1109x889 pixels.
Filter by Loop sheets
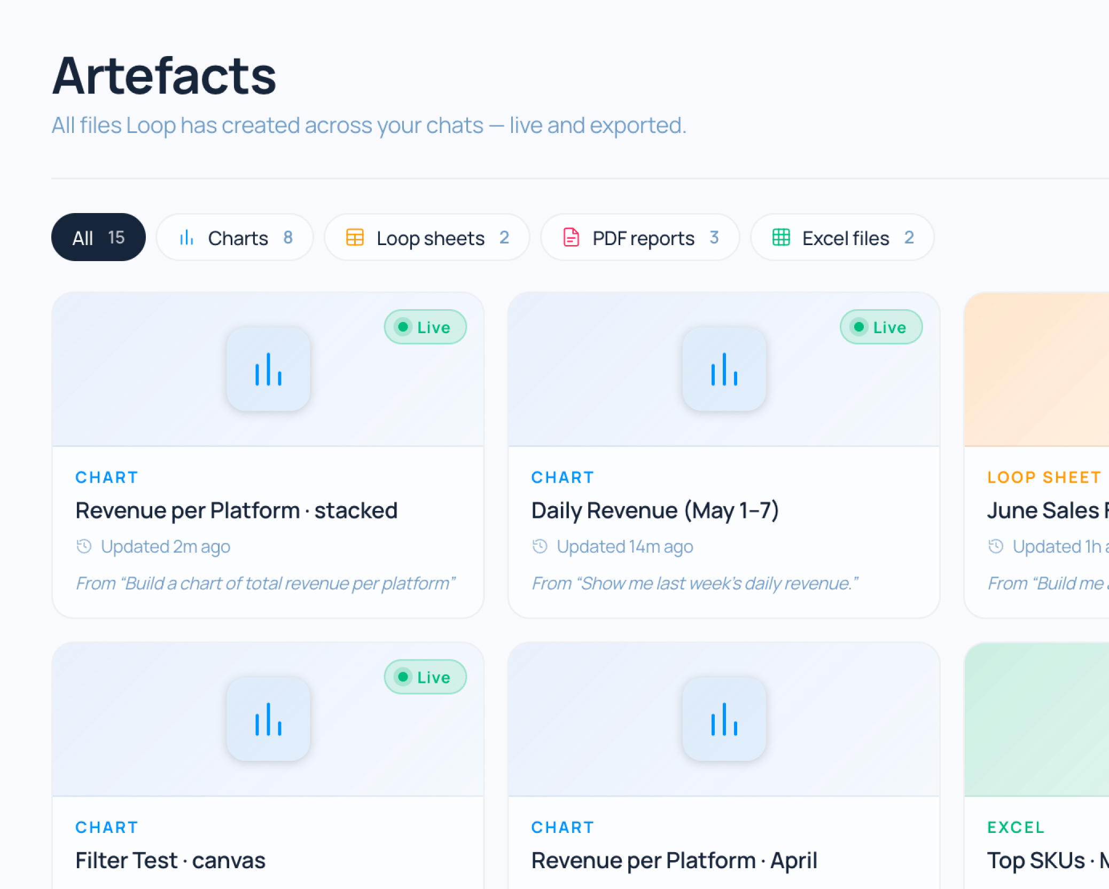(x=427, y=238)
